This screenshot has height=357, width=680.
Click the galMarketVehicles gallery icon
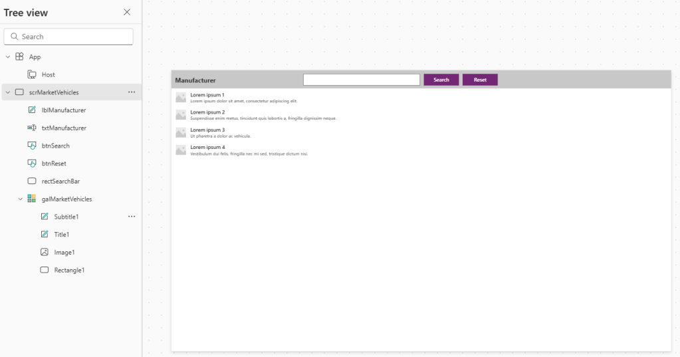[x=32, y=199]
